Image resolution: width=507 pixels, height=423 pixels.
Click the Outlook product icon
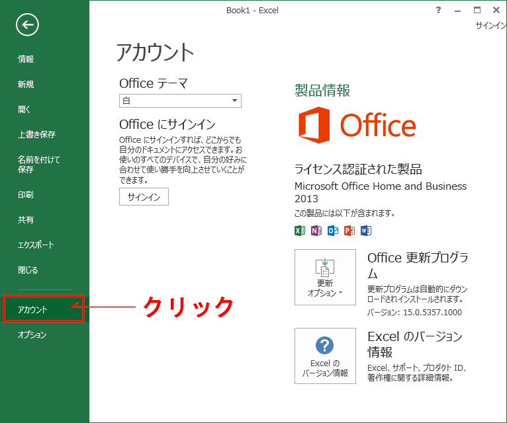(333, 231)
